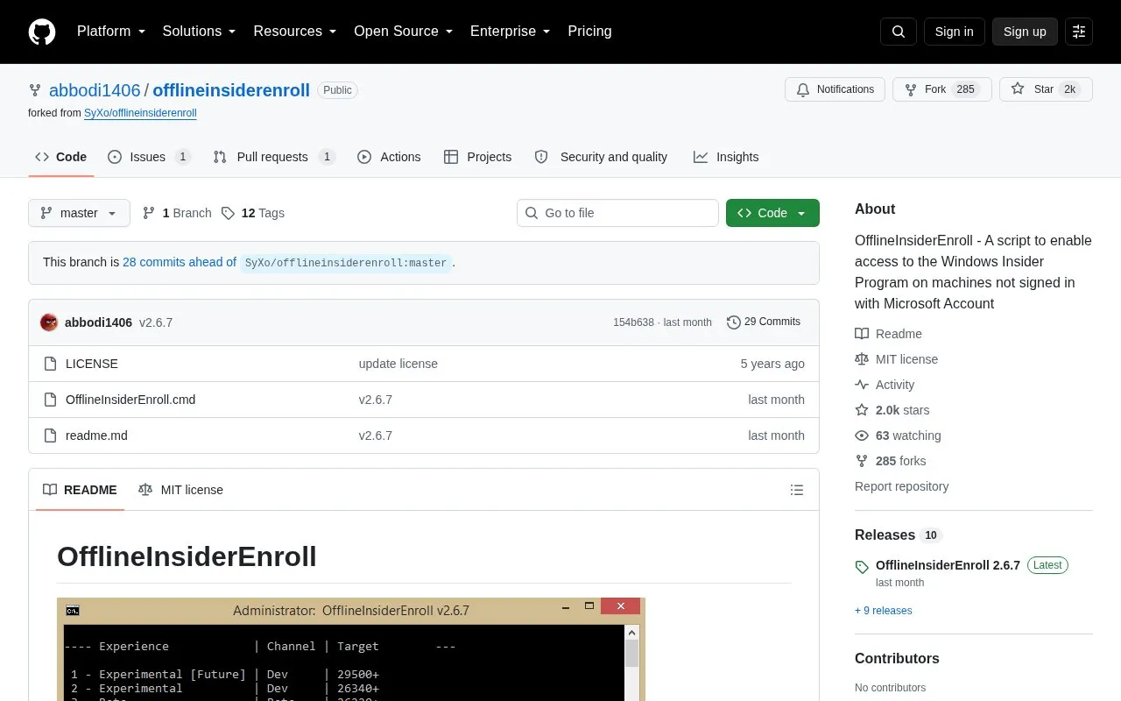This screenshot has height=701, width=1121.
Task: Switch to the Projects tab
Action: coord(477,157)
